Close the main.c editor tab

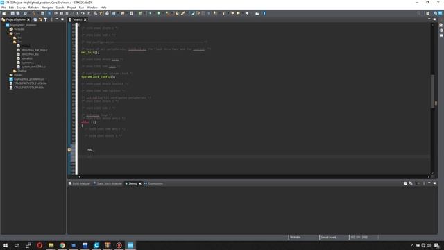85,19
